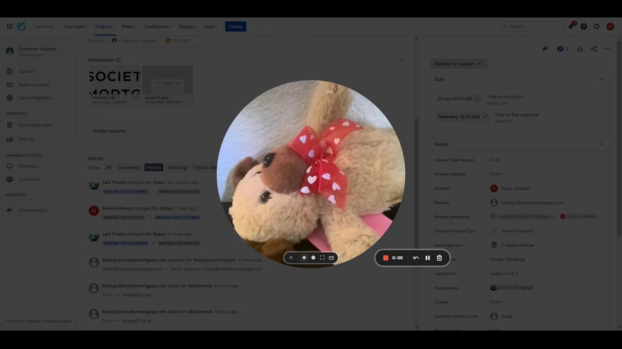Open the CS-13082 breadcrumb link
The height and width of the screenshot is (349, 622).
point(181,41)
